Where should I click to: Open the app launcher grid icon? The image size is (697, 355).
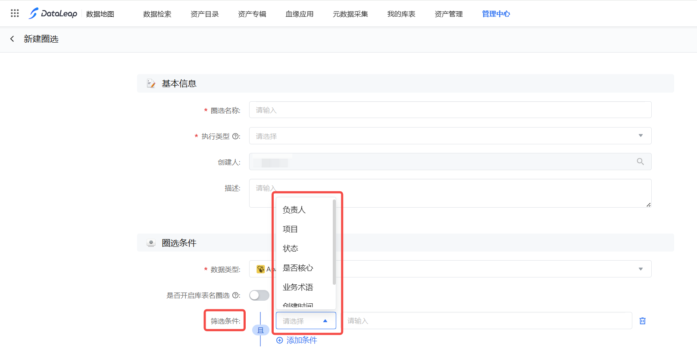(x=15, y=13)
